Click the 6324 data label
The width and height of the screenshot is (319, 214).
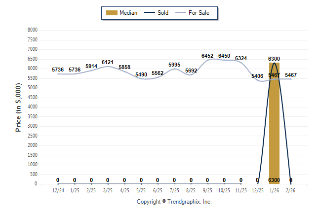pyautogui.click(x=241, y=59)
